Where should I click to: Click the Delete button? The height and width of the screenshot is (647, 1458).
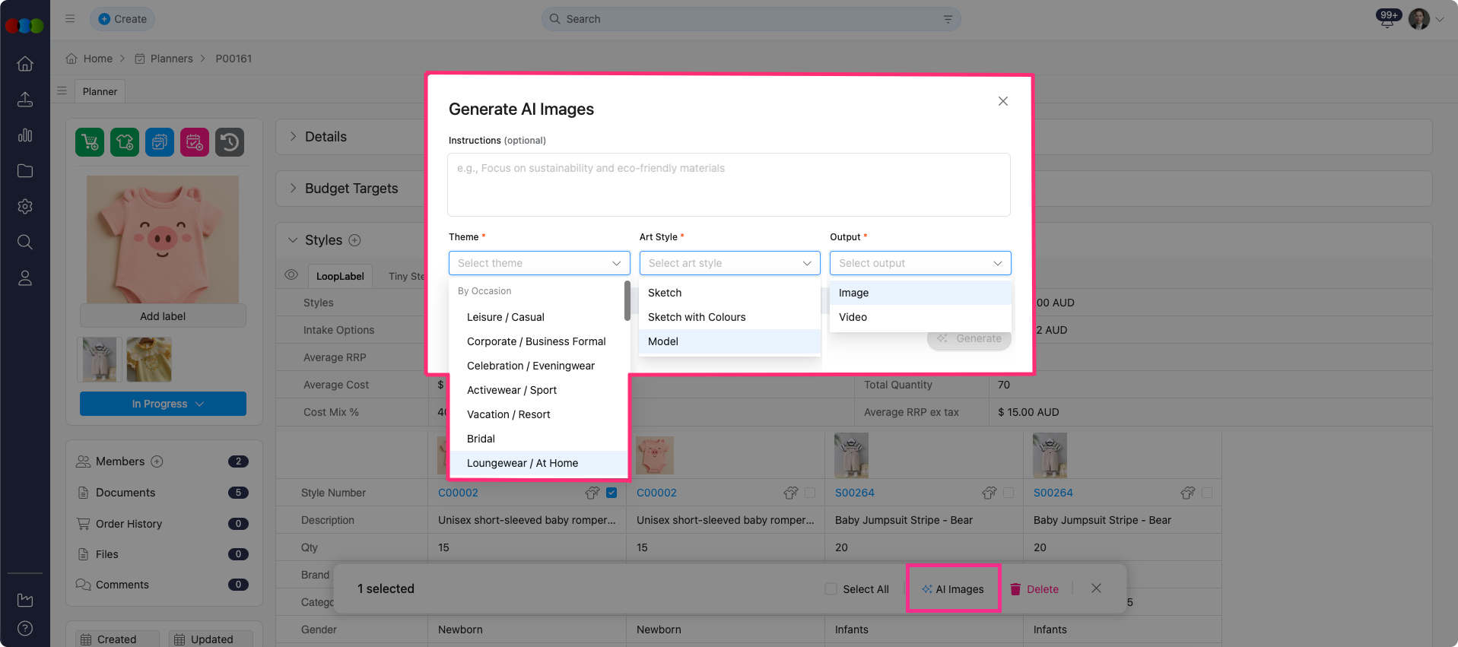tap(1034, 589)
